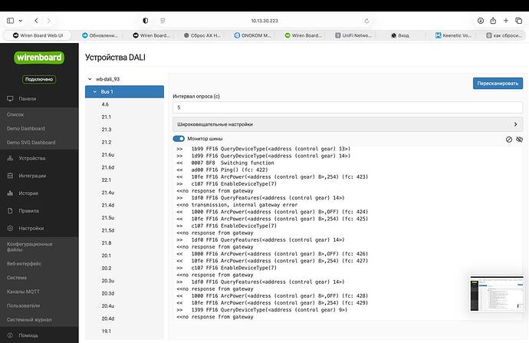This screenshot has width=529, height=343.
Task: Go back with the browser back arrow
Action: pyautogui.click(x=36, y=21)
